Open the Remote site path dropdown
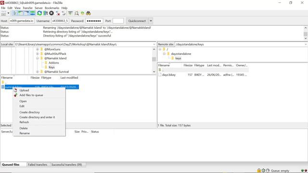The height and width of the screenshot is (173, 308). [306, 44]
